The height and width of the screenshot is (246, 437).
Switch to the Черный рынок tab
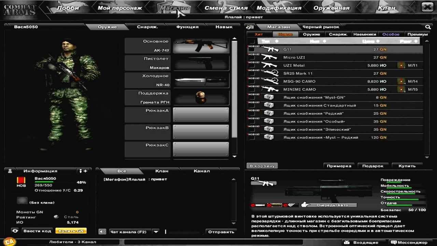point(321,27)
